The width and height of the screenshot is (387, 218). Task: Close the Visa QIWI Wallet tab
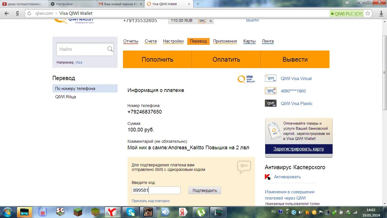point(189,4)
